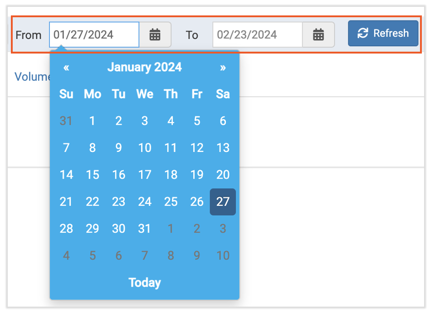Choose January 7 in the calendar
This screenshot has width=430, height=313.
click(x=66, y=148)
